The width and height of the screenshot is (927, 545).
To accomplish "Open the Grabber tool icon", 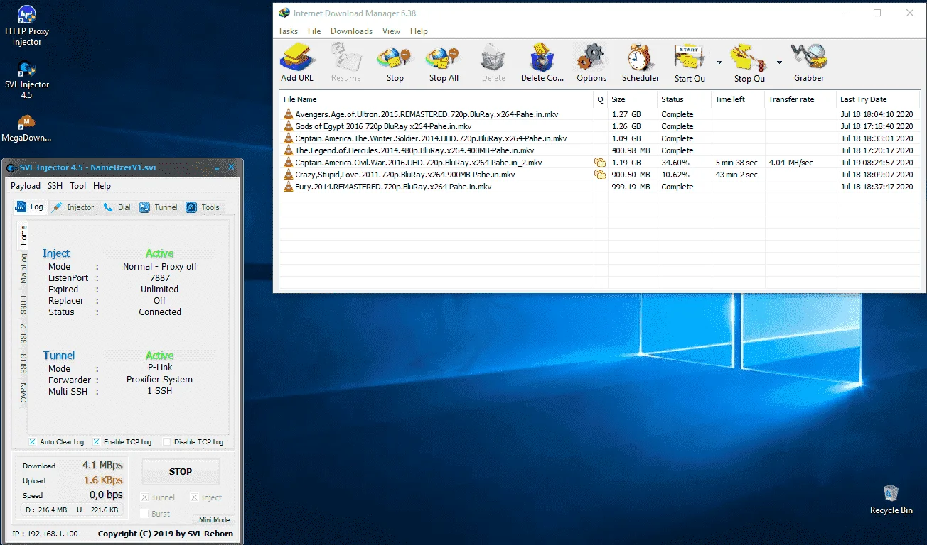I will (809, 57).
